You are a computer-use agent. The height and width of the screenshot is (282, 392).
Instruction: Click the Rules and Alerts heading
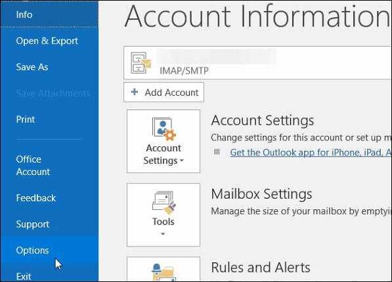261,268
